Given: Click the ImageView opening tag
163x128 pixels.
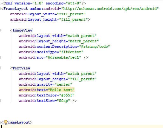Looking at the screenshot, I should [x=21, y=30].
